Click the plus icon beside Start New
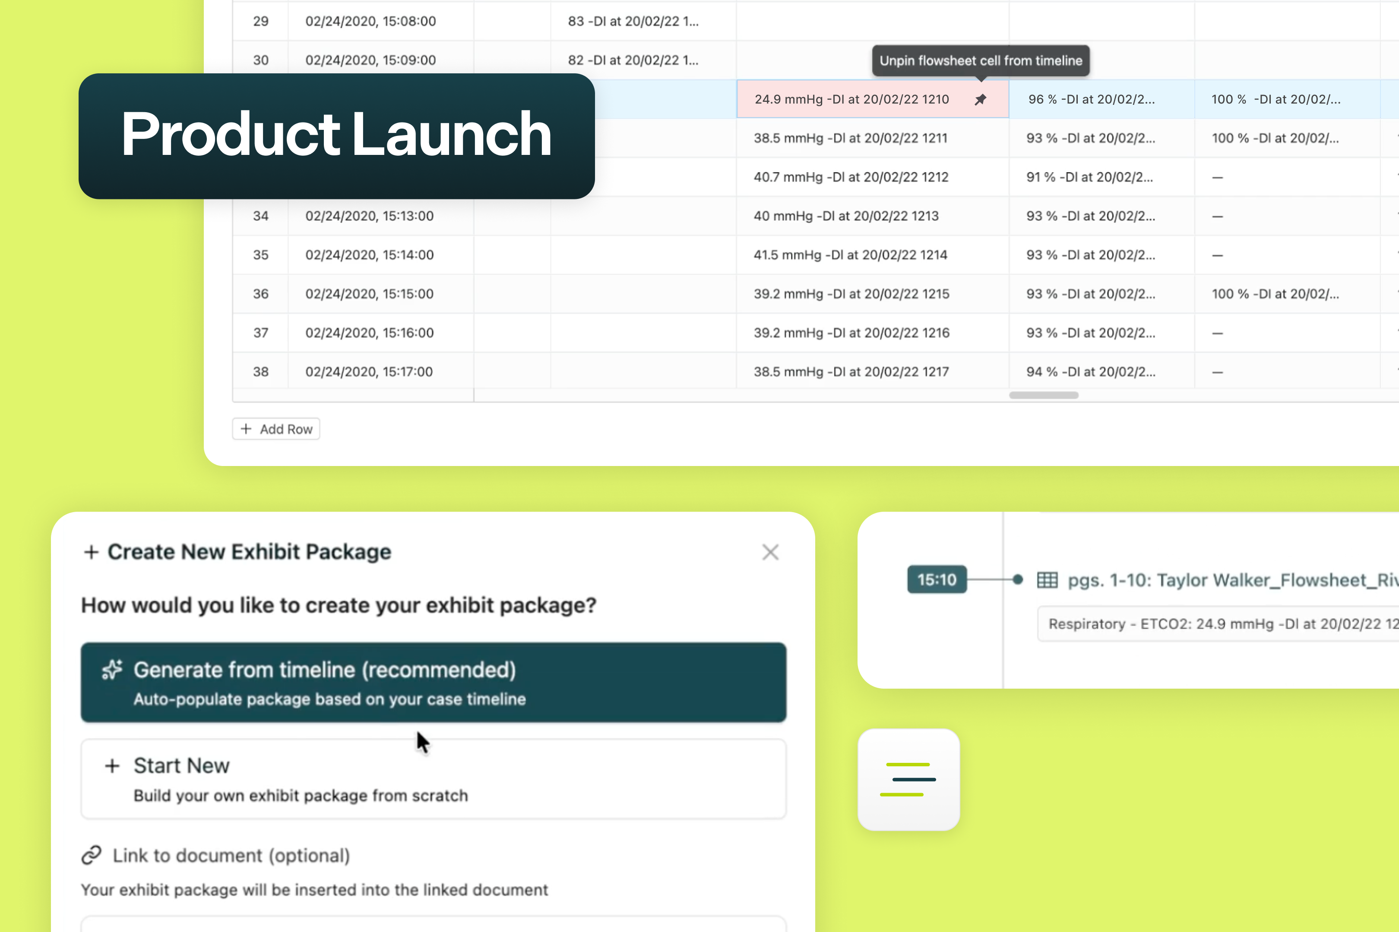 (x=112, y=765)
